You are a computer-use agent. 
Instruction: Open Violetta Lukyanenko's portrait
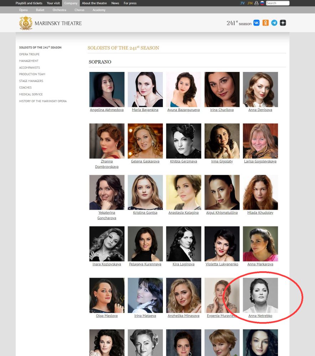[222, 244]
